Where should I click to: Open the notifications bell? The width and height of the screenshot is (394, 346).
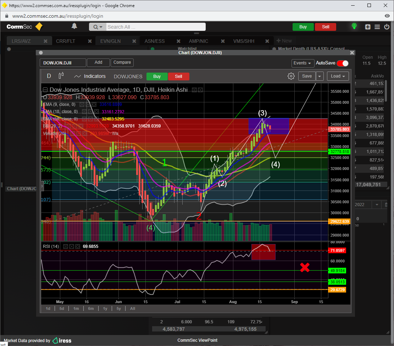pyautogui.click(x=74, y=26)
